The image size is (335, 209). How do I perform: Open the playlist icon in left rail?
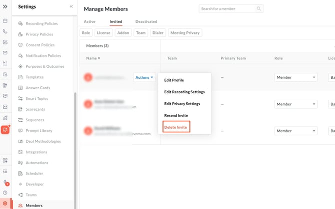[5, 63]
